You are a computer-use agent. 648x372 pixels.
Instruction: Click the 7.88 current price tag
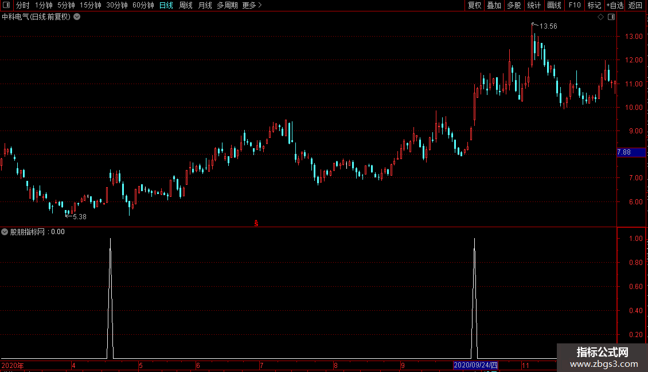coord(631,152)
